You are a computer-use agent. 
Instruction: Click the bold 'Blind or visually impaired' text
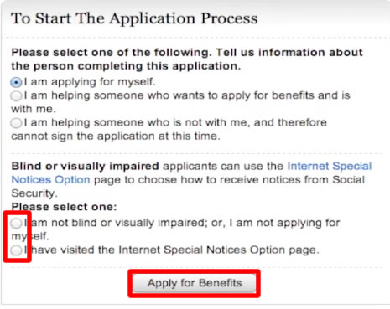point(85,167)
